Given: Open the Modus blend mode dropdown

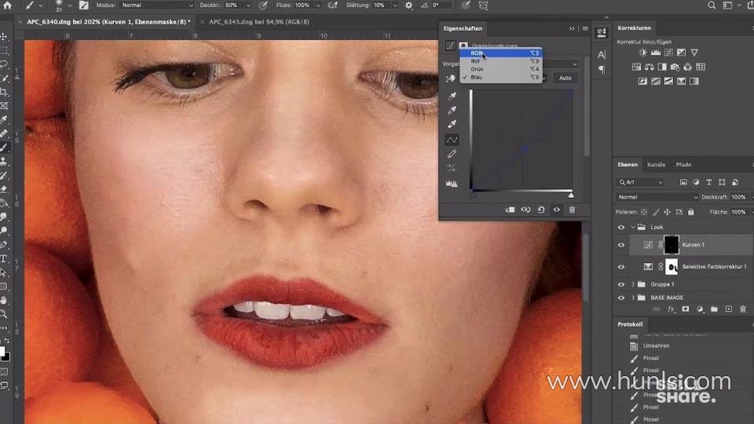Looking at the screenshot, I should pos(156,5).
